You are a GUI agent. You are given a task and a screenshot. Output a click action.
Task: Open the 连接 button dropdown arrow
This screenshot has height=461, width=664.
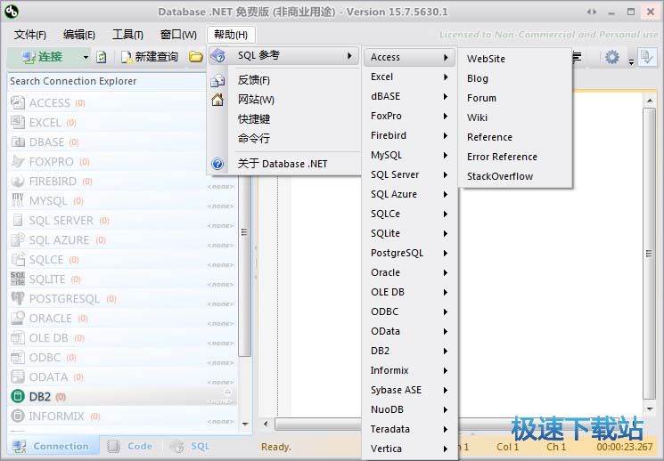tap(86, 57)
